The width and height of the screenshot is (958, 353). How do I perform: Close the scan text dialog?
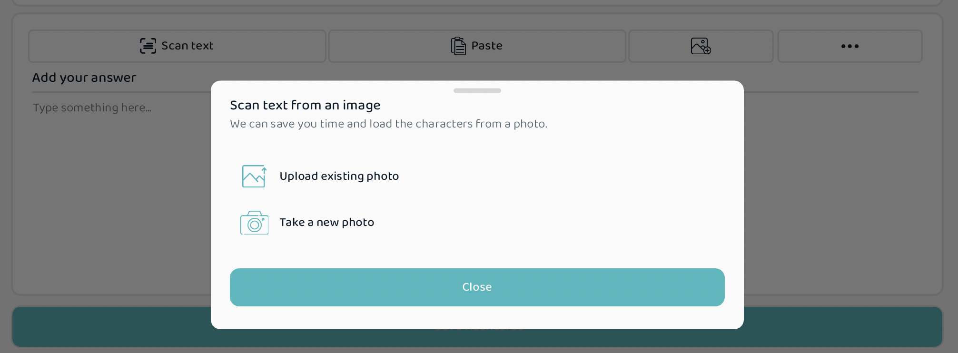coord(477,287)
